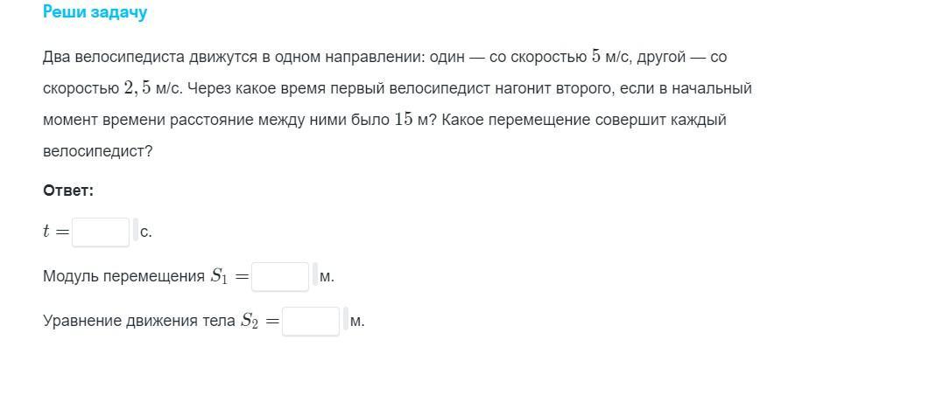Click the 't =' variable symbol

(x=56, y=232)
